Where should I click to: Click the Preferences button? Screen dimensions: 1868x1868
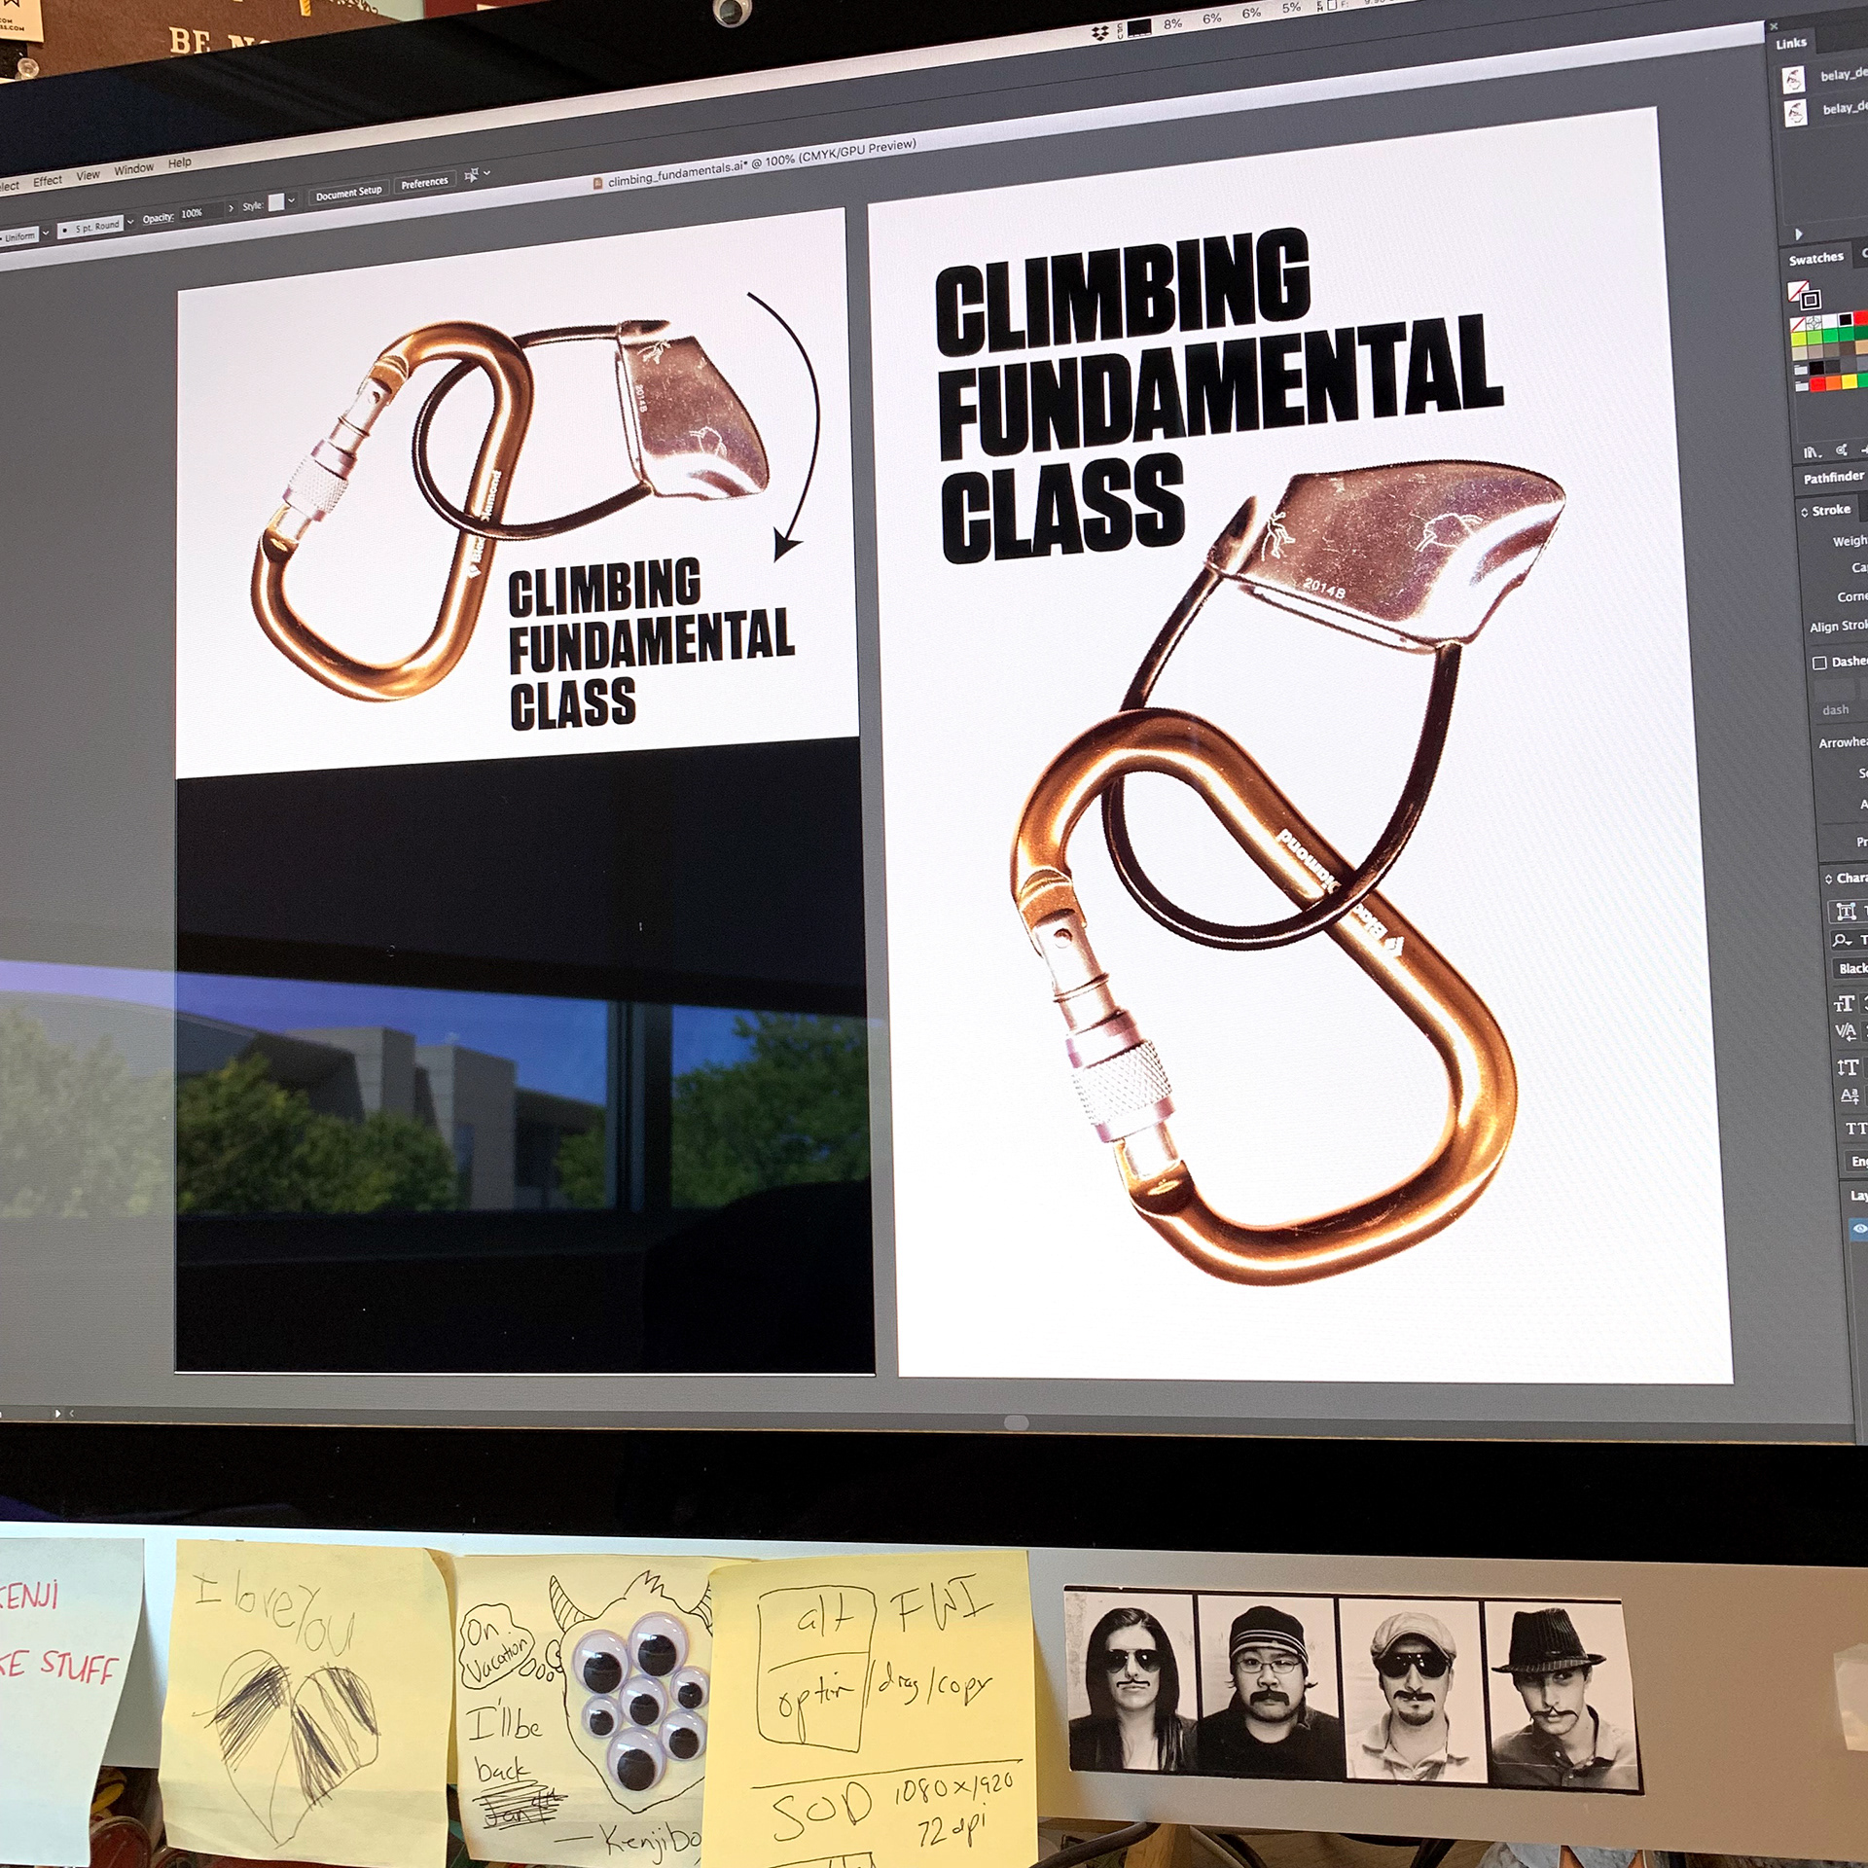424,183
